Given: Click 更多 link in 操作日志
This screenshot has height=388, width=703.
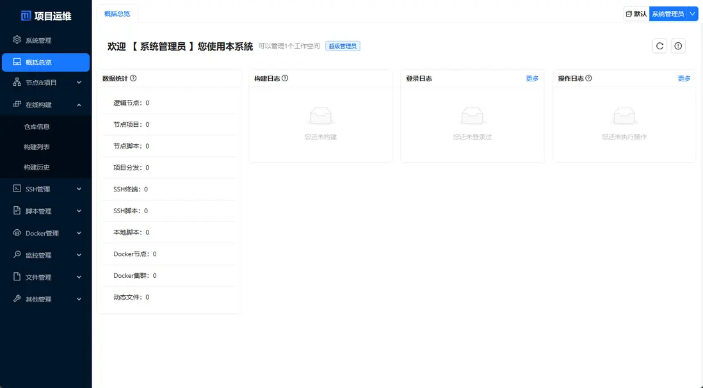Looking at the screenshot, I should click(x=684, y=79).
